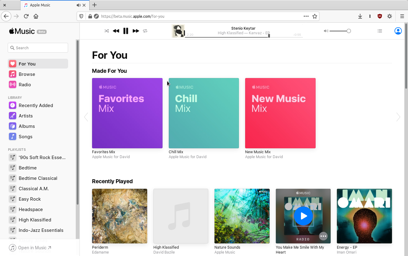Go to previous Made For You page arrow
The height and width of the screenshot is (256, 408).
[x=86, y=117]
